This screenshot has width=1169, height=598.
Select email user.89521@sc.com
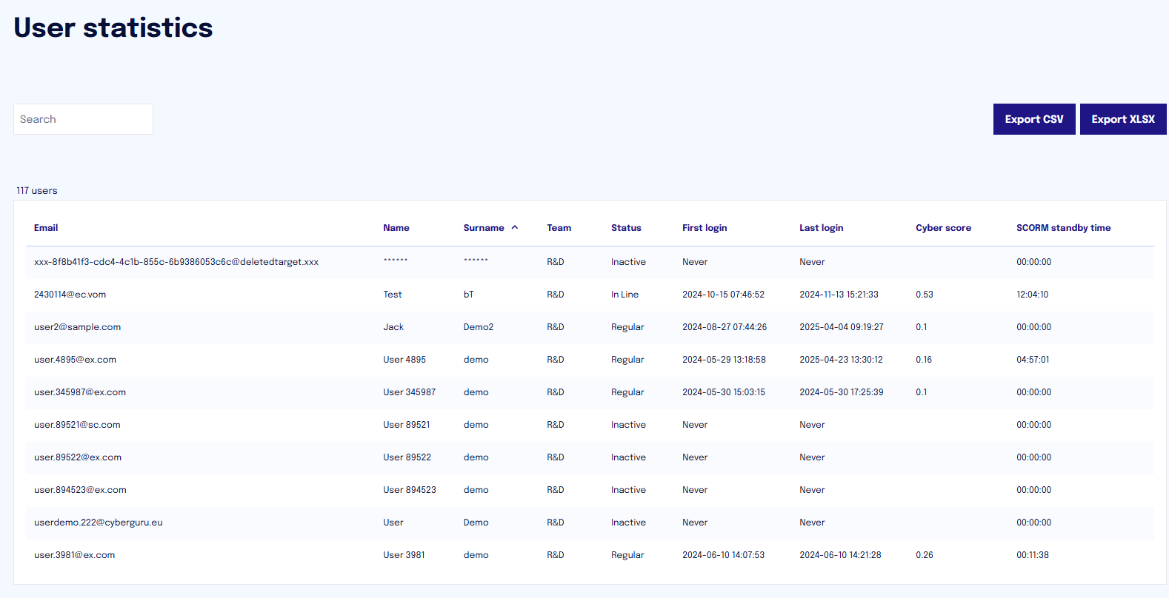pyautogui.click(x=77, y=425)
